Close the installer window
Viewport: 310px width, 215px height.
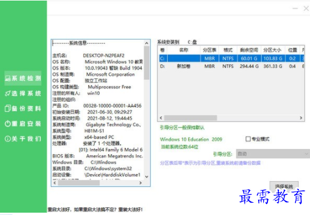(x=306, y=8)
